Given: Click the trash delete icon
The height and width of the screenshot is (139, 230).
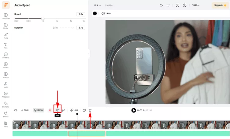Looking at the screenshot, I should 90,110.
